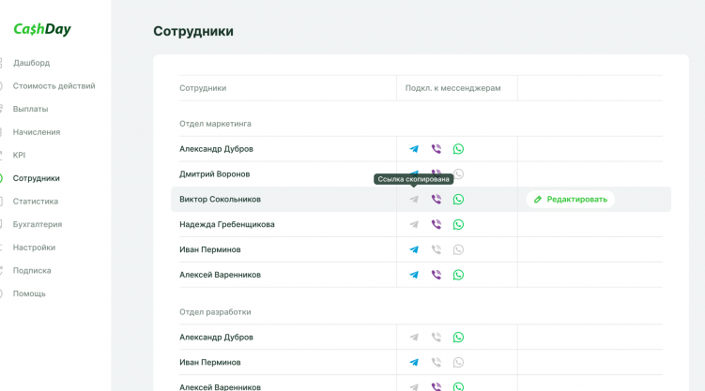Click WhatsApp icon for Александр Дубров in development
The width and height of the screenshot is (705, 391).
(458, 338)
